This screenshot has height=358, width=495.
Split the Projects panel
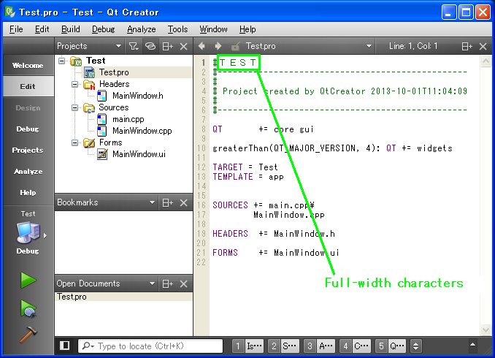(167, 46)
